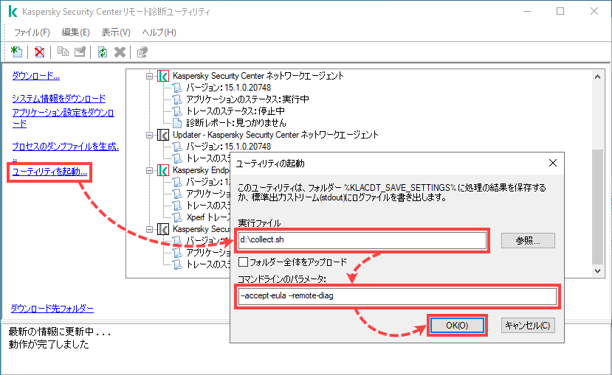Click the gray delete X toolbar icon
This screenshot has width=612, height=375.
pyautogui.click(x=120, y=52)
